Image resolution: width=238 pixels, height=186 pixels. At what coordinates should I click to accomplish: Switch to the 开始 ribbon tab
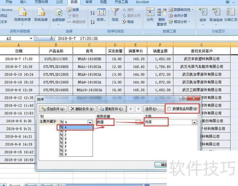tap(9, 2)
